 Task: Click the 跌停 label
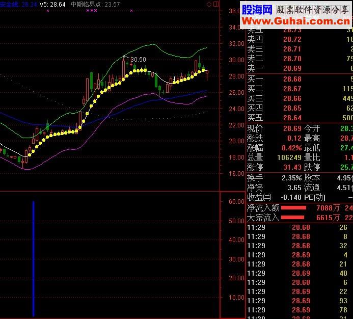pos(312,167)
